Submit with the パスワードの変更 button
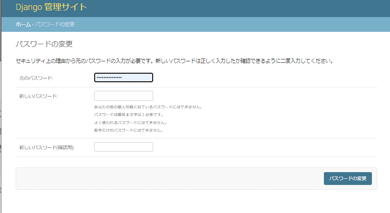This screenshot has height=213, width=390. coord(348,178)
